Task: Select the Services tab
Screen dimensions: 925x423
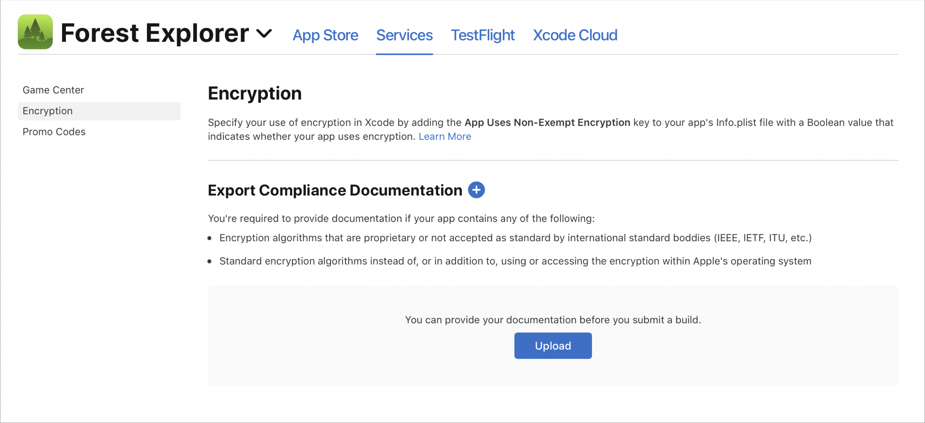Action: 404,35
